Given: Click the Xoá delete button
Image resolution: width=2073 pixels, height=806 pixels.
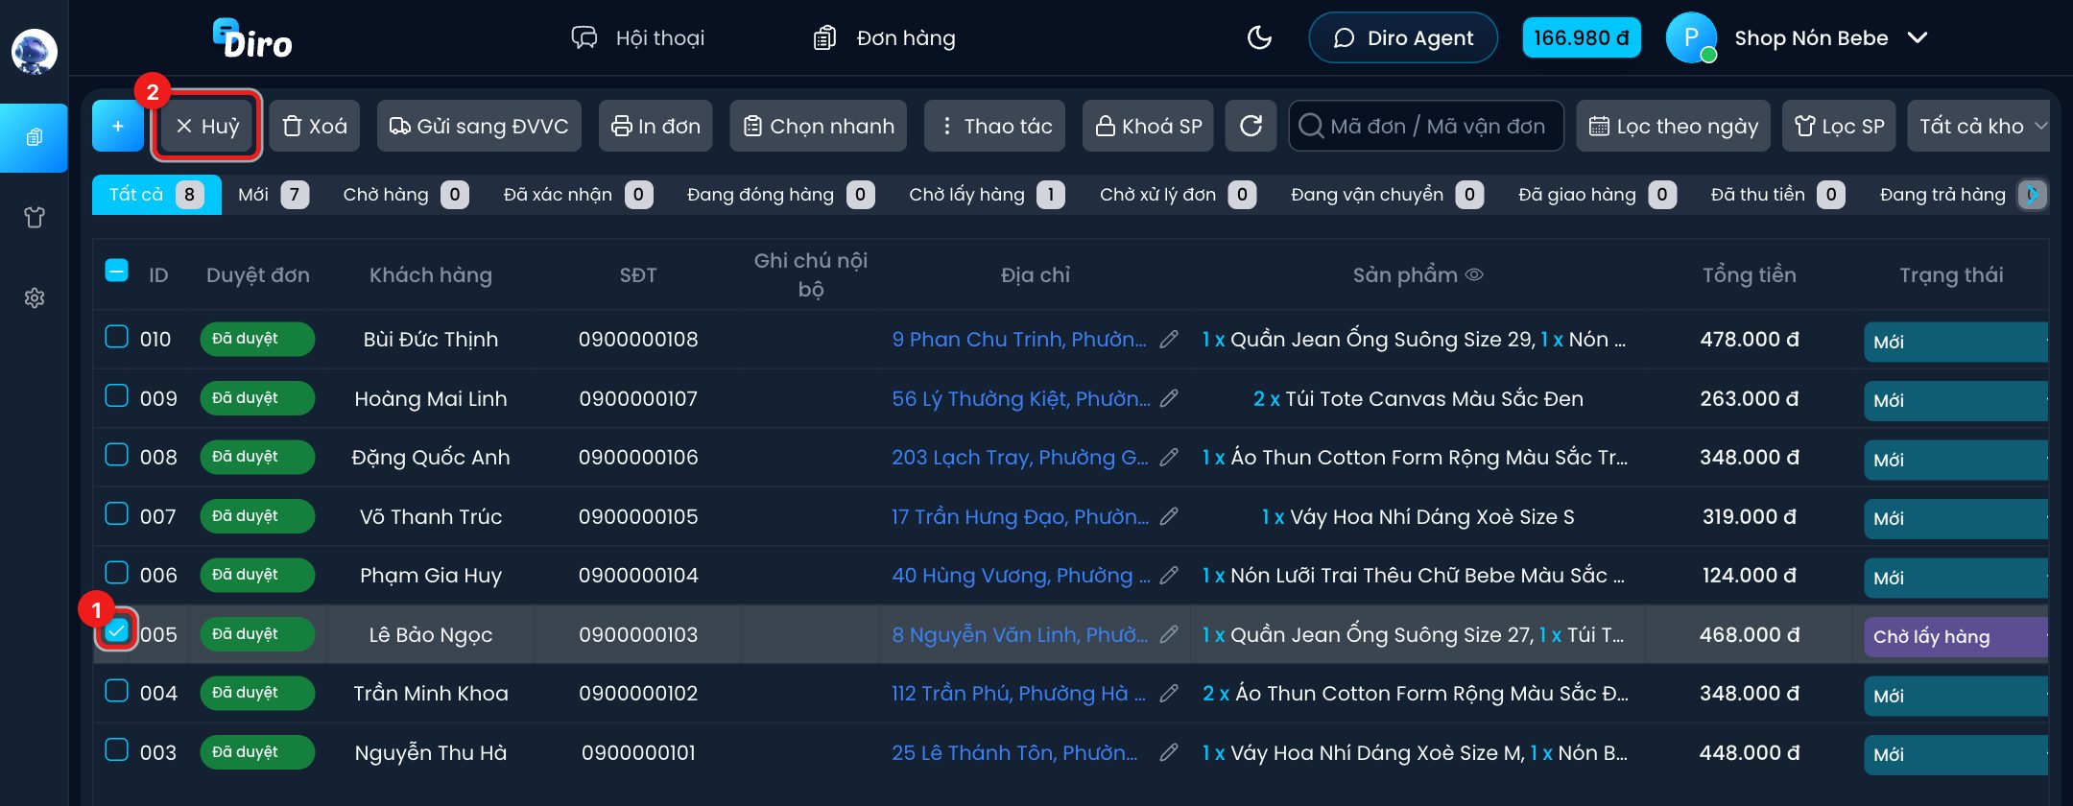Looking at the screenshot, I should coord(315,126).
